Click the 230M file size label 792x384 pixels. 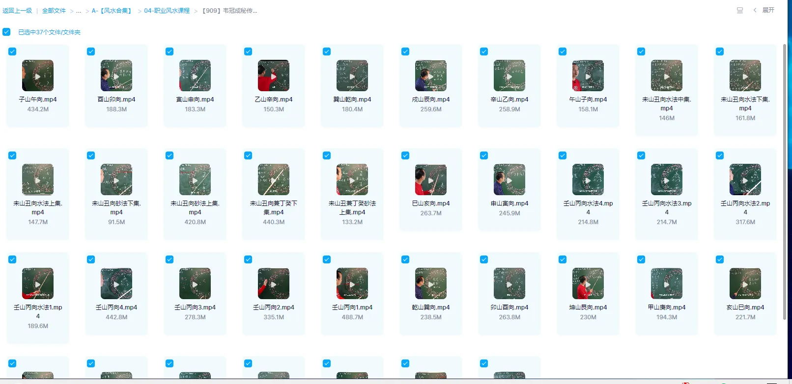click(x=588, y=317)
